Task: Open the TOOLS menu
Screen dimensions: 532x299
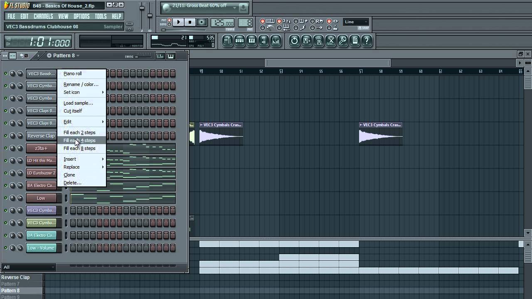Action: pos(101,16)
